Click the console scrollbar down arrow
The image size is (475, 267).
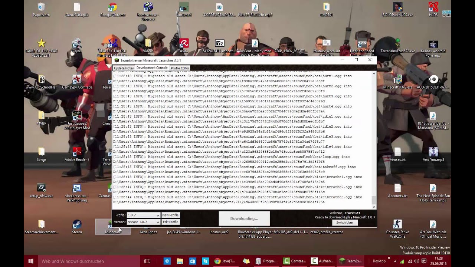374,207
